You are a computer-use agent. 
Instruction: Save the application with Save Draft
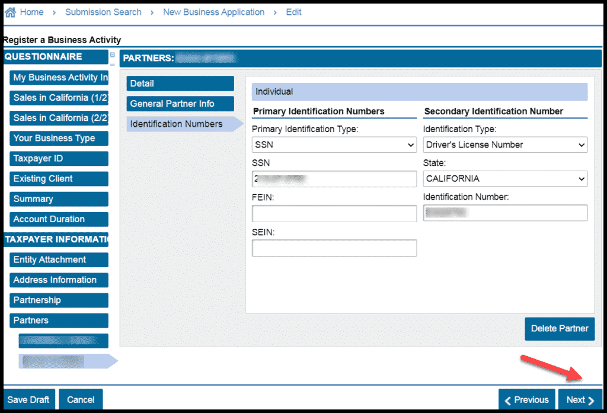(x=28, y=400)
